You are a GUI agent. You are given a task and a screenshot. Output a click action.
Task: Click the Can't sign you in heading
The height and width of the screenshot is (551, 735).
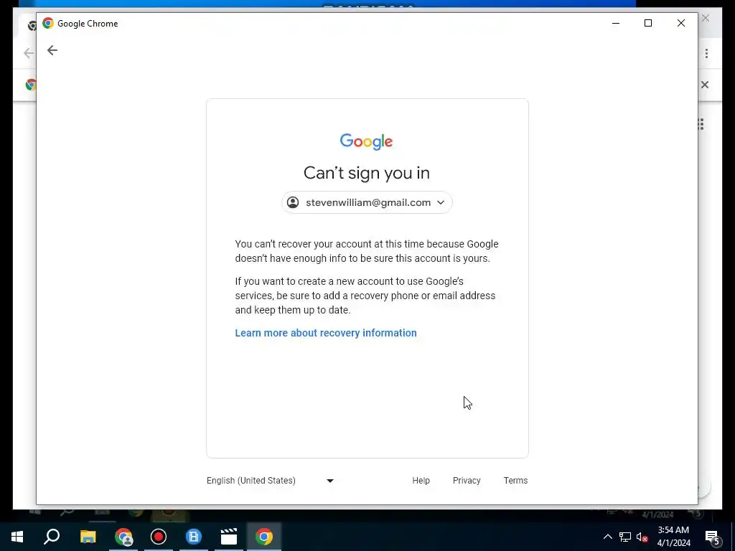(367, 173)
